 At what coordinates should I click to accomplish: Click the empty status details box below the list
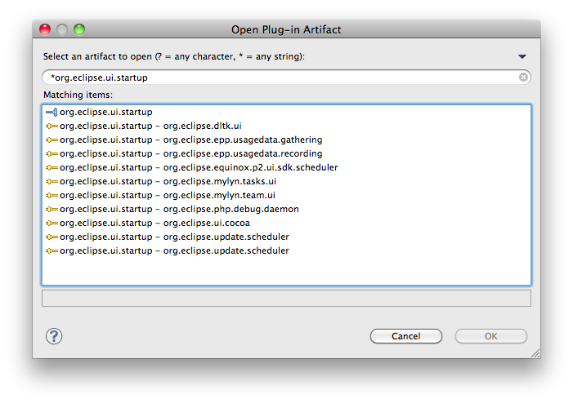(x=286, y=298)
